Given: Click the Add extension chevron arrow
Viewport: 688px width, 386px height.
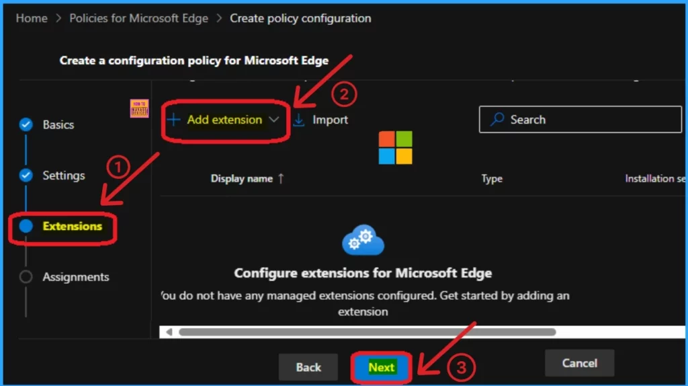Looking at the screenshot, I should tap(274, 120).
